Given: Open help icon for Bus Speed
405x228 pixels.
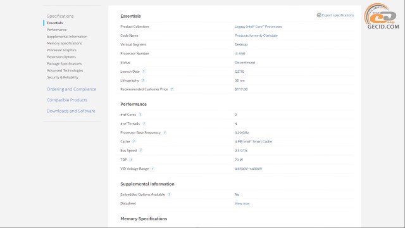Looking at the screenshot, I should click(x=140, y=151).
